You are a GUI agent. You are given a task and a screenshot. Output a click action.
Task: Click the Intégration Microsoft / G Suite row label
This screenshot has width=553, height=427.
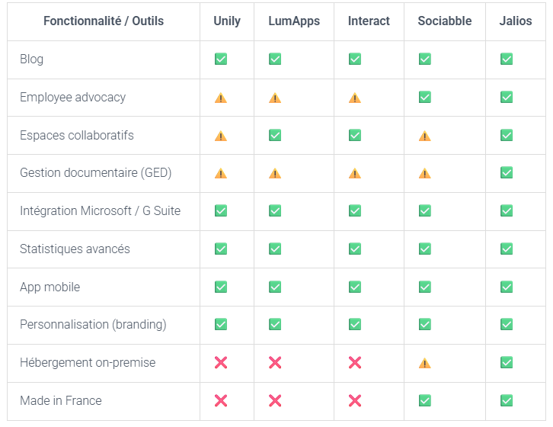[100, 211]
